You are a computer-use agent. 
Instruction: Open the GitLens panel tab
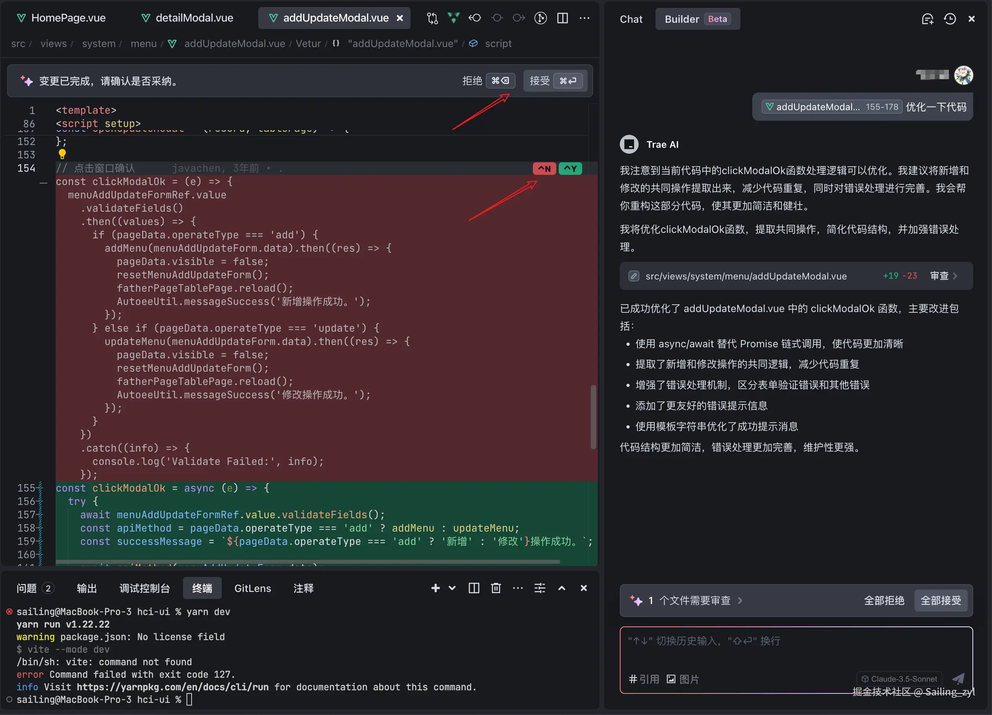pos(252,588)
